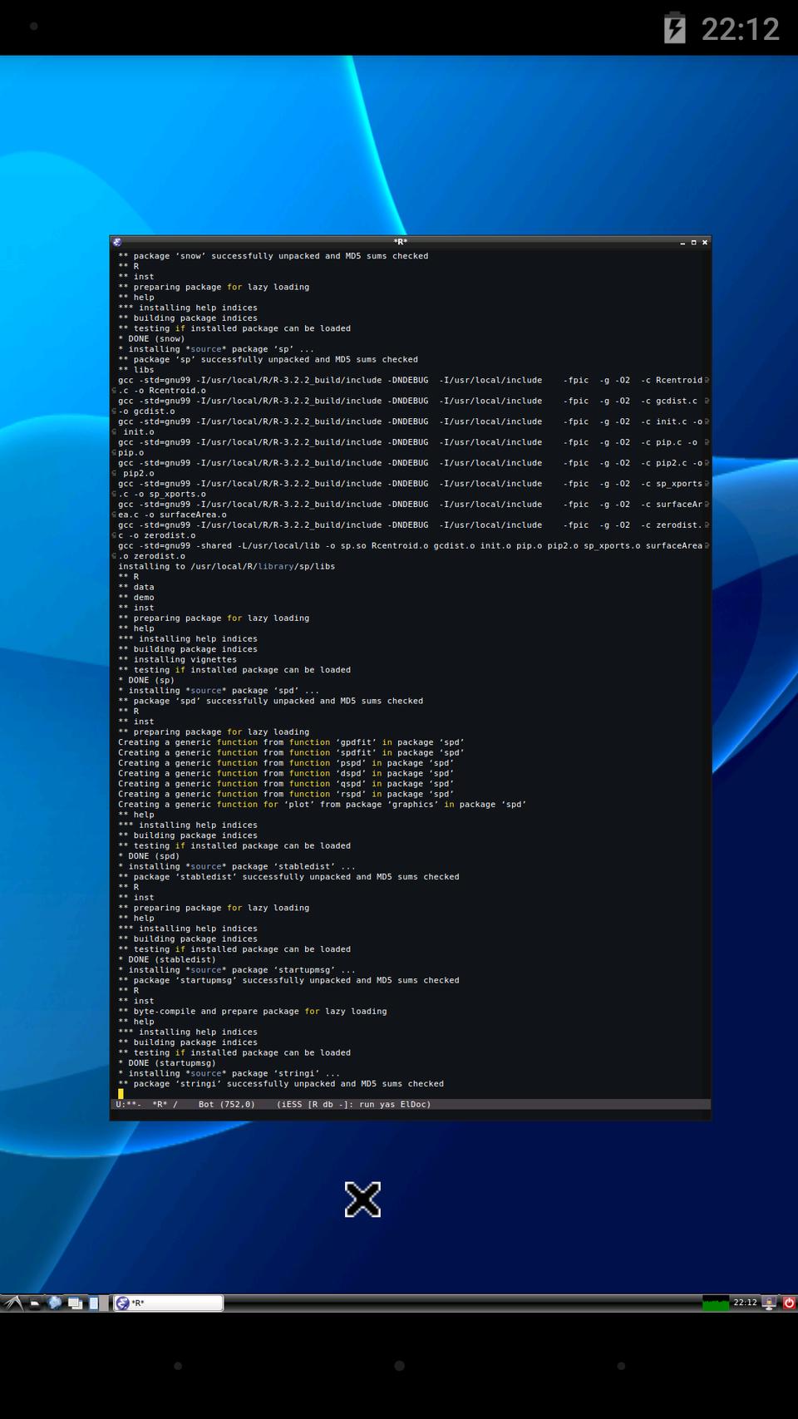
Task: Click the Emacs icon in window titlebar
Action: click(117, 242)
